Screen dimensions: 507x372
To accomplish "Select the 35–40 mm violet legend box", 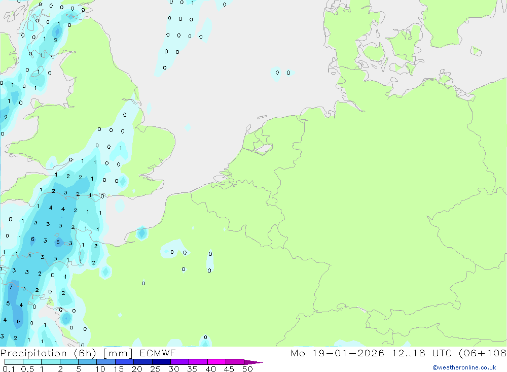I will (x=198, y=362).
